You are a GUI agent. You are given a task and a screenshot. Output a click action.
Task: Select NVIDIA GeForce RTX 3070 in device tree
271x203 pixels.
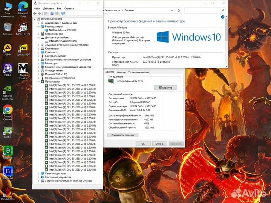(63, 30)
